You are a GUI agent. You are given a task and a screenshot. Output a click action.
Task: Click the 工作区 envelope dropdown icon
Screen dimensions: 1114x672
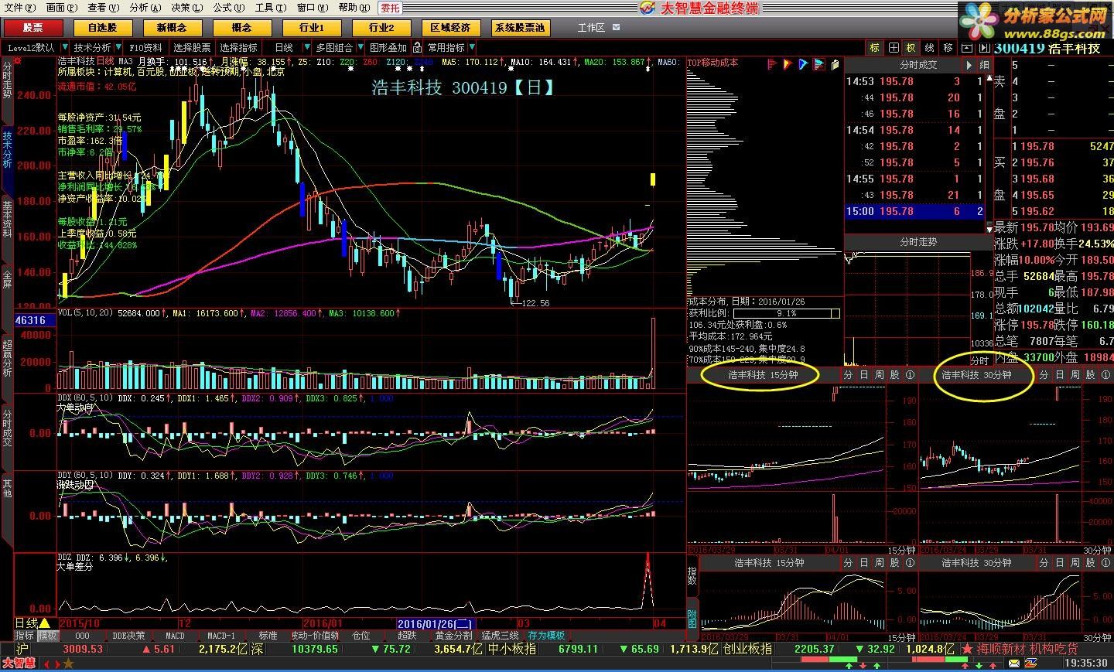tap(616, 27)
